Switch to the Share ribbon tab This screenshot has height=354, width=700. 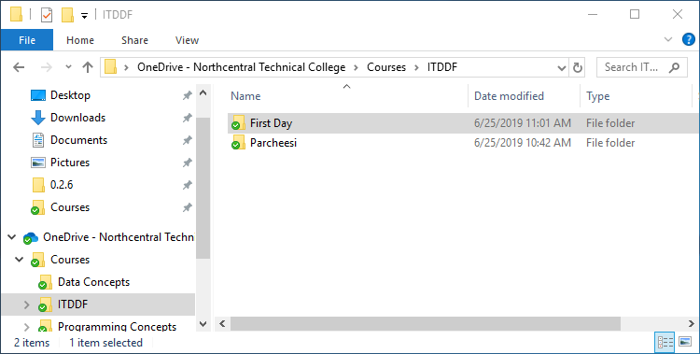(x=134, y=40)
